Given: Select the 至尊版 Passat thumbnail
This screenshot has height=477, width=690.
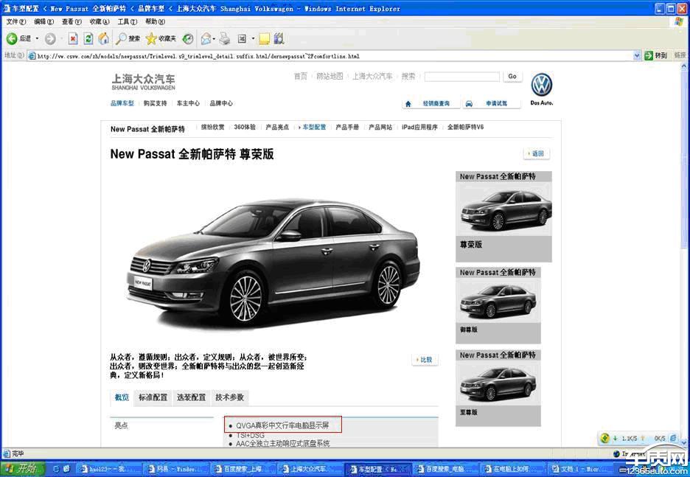Looking at the screenshot, I should (498, 388).
